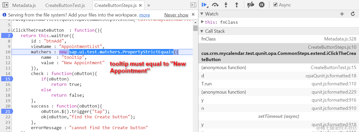
Task: Toggle the breakpoint on line 7
Action: pyautogui.click(x=7, y=36)
